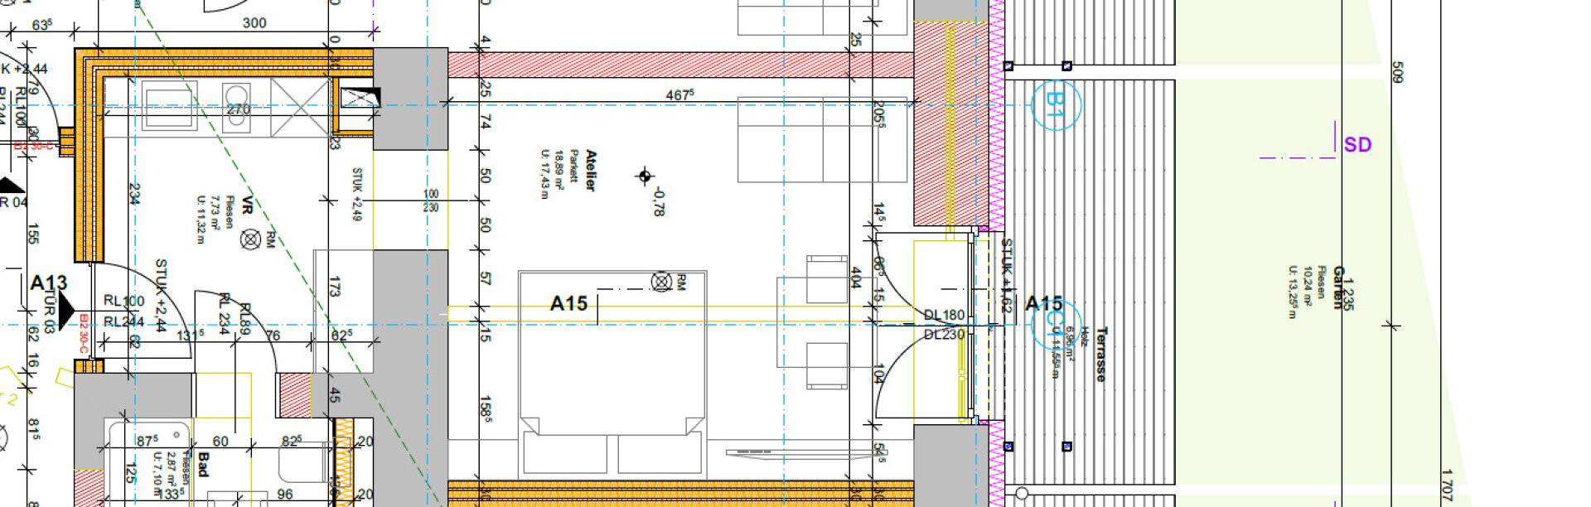Select the 131⁵ dimension text
The width and height of the screenshot is (1591, 507).
coord(191,335)
